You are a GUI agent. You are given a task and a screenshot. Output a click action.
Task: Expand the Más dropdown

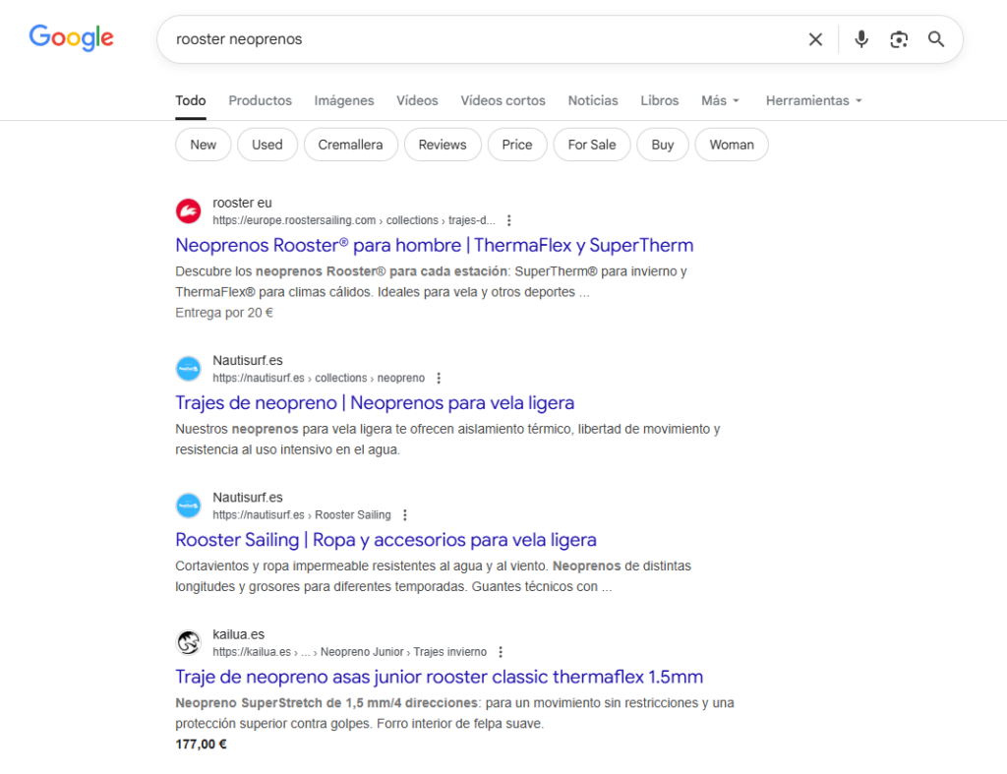[x=720, y=100]
